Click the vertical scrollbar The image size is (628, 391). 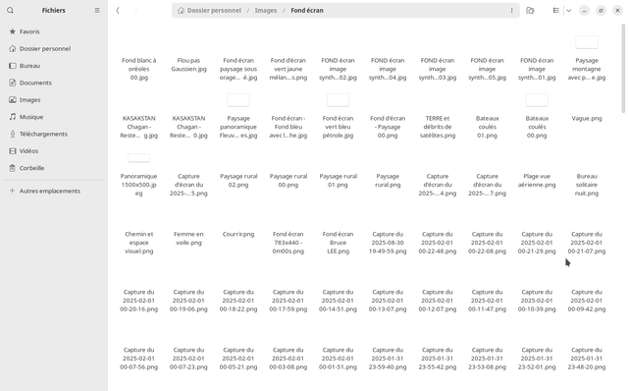click(623, 68)
